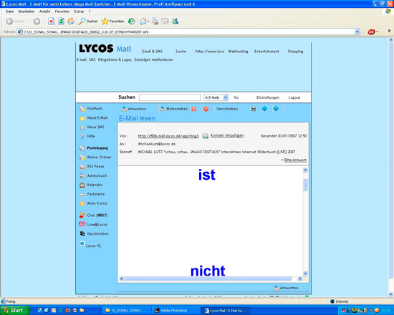394x315 pixels.
Task: Click the red spam report icon
Action: point(206,109)
